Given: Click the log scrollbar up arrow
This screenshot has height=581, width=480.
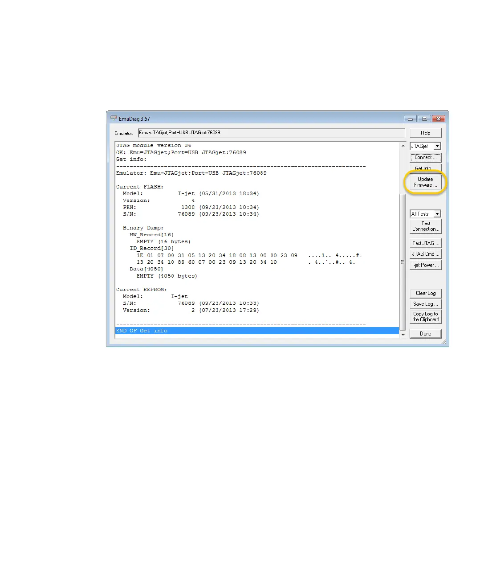Looking at the screenshot, I should [403, 146].
